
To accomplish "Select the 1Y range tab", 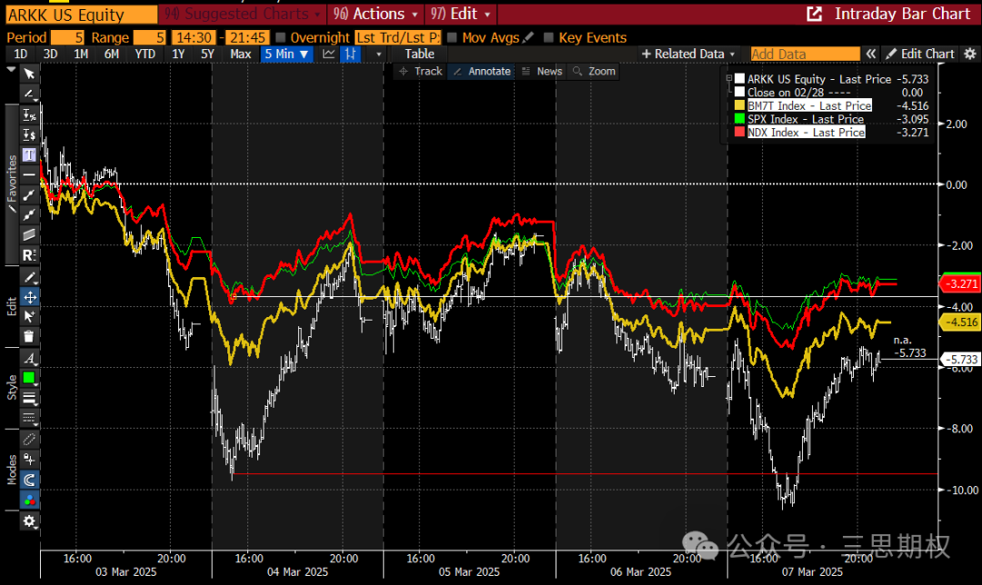I will tap(178, 54).
